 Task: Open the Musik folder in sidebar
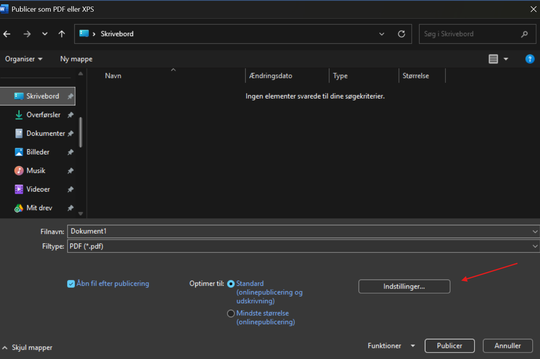click(x=36, y=171)
